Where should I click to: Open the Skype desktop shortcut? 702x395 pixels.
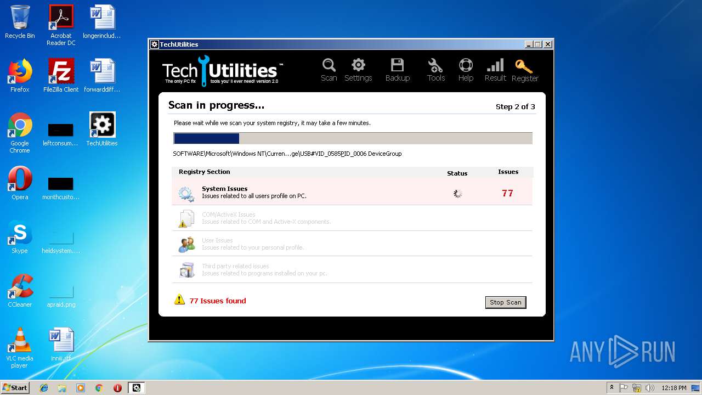coord(20,237)
